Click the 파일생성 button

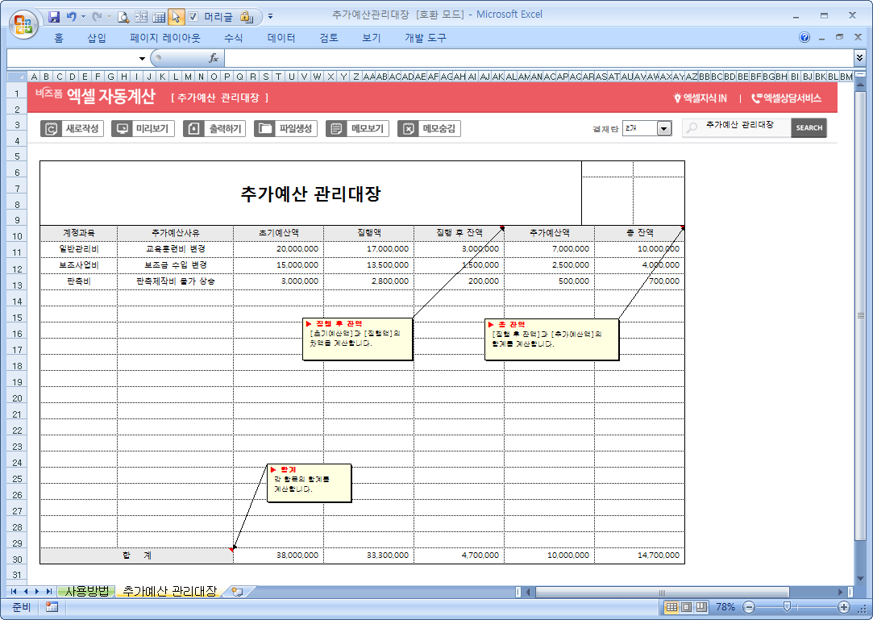[285, 129]
